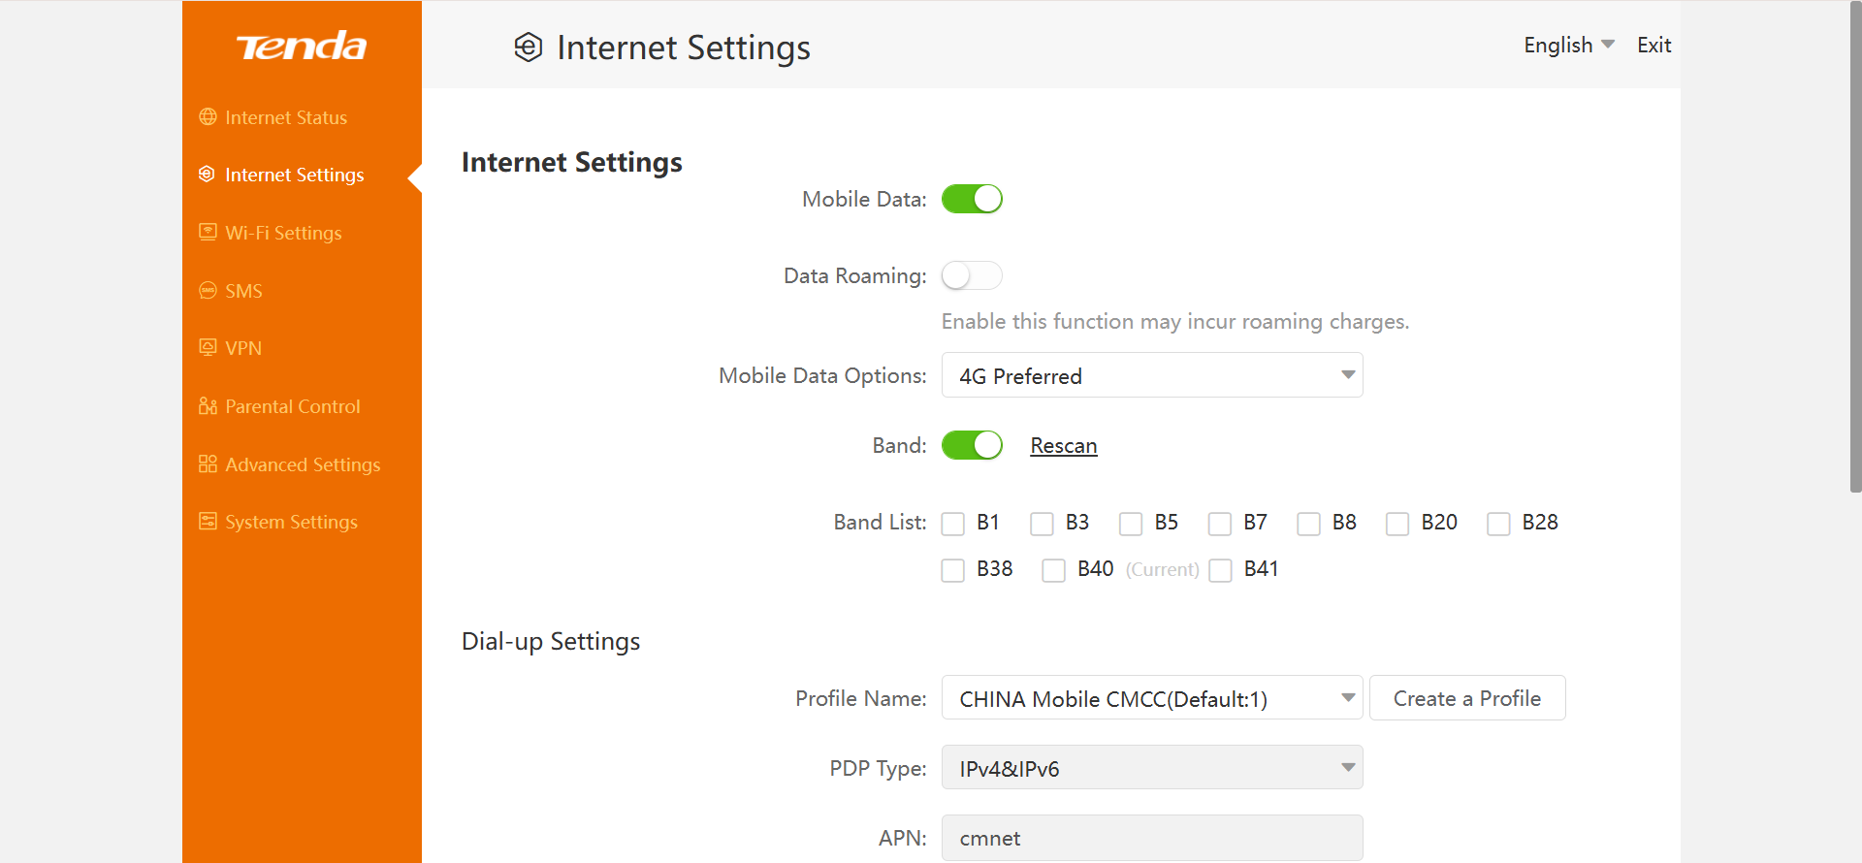Click the Internet Status globe icon
Image resolution: width=1862 pixels, height=863 pixels.
coord(208,117)
